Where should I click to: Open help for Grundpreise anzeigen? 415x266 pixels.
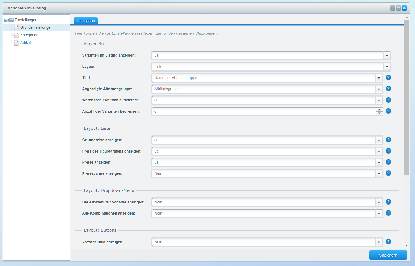(x=388, y=140)
